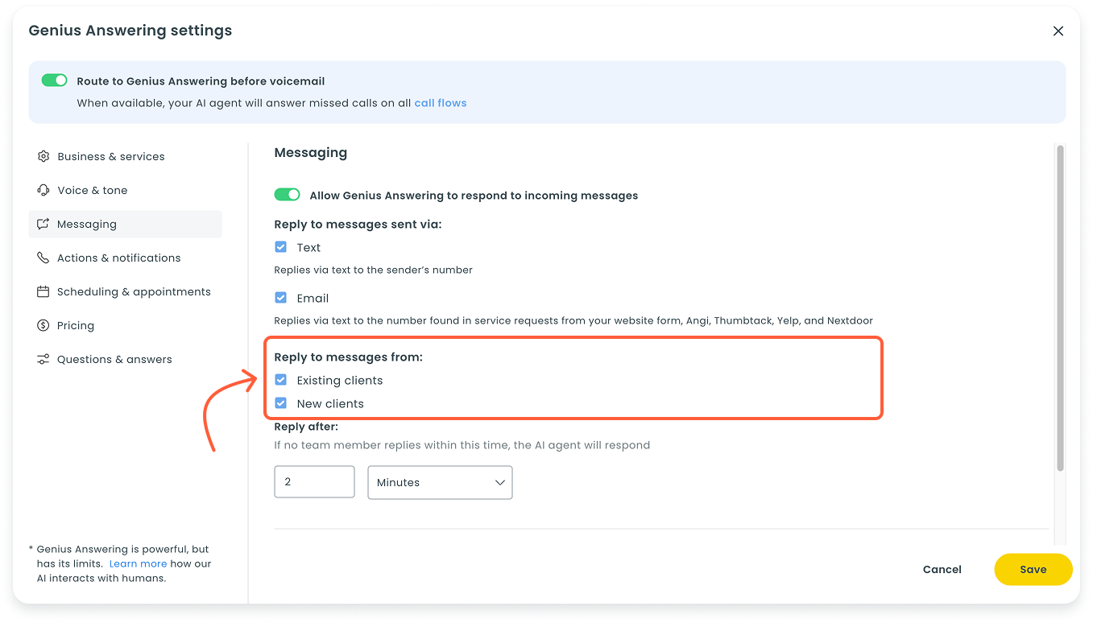1093x623 pixels.
Task: Uncheck the Text reply checkbox
Action: click(281, 247)
